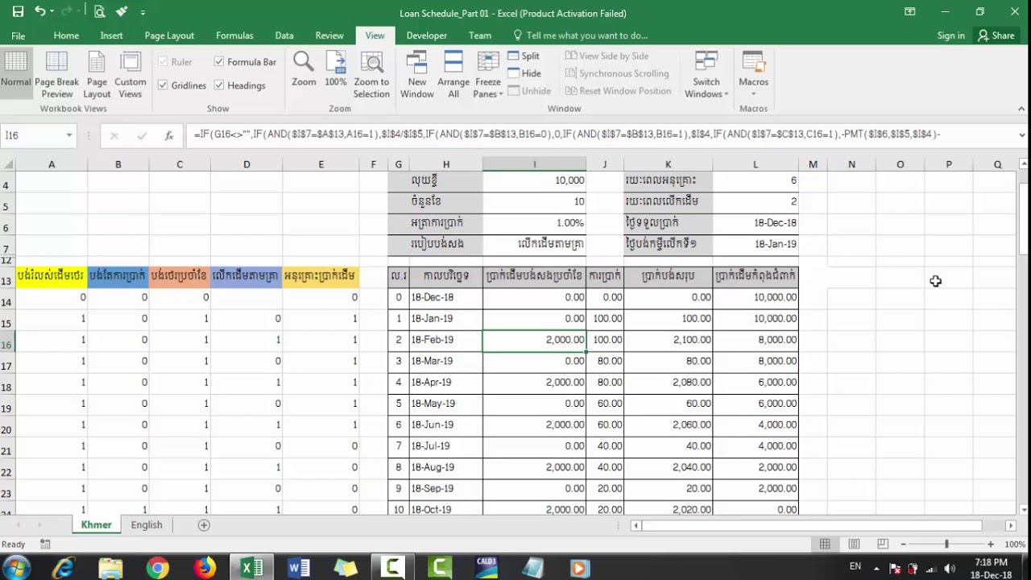Click Print Preview icon in quick access toolbar

(x=99, y=12)
